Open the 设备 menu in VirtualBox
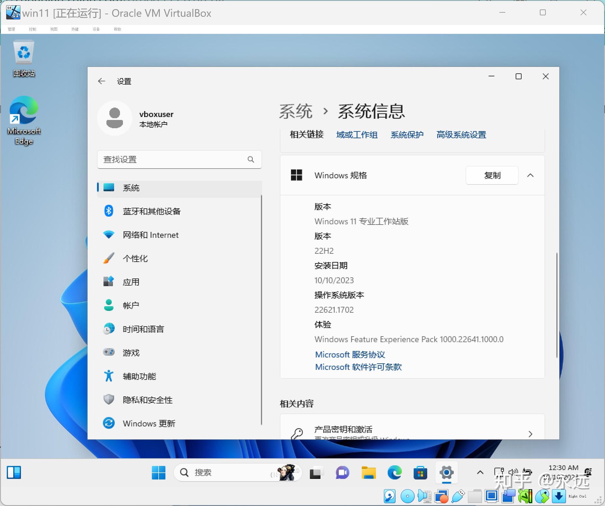 (x=96, y=29)
